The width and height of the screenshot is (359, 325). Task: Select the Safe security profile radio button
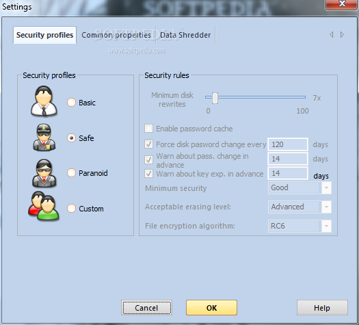point(71,138)
